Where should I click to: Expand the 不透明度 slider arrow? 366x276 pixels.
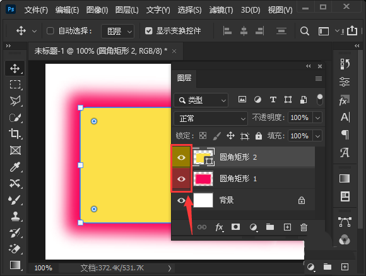[317, 117]
